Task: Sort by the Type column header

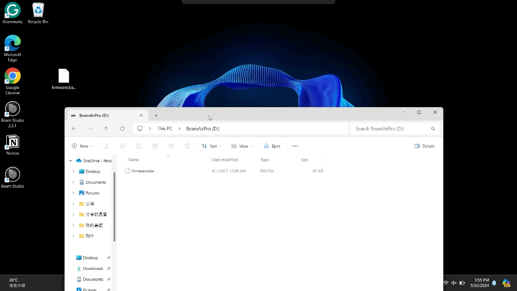Action: tap(264, 159)
